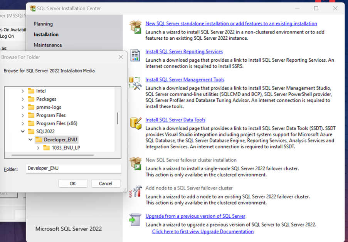Click the new standalone installation box icon
Viewport: 348px width, 242px height.
[x=135, y=27]
